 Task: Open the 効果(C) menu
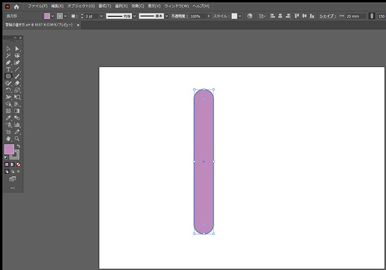click(137, 6)
